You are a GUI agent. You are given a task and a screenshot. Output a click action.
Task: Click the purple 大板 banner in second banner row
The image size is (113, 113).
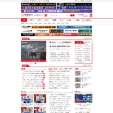coord(39,8)
